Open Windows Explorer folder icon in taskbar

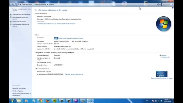pyautogui.click(x=19, y=101)
